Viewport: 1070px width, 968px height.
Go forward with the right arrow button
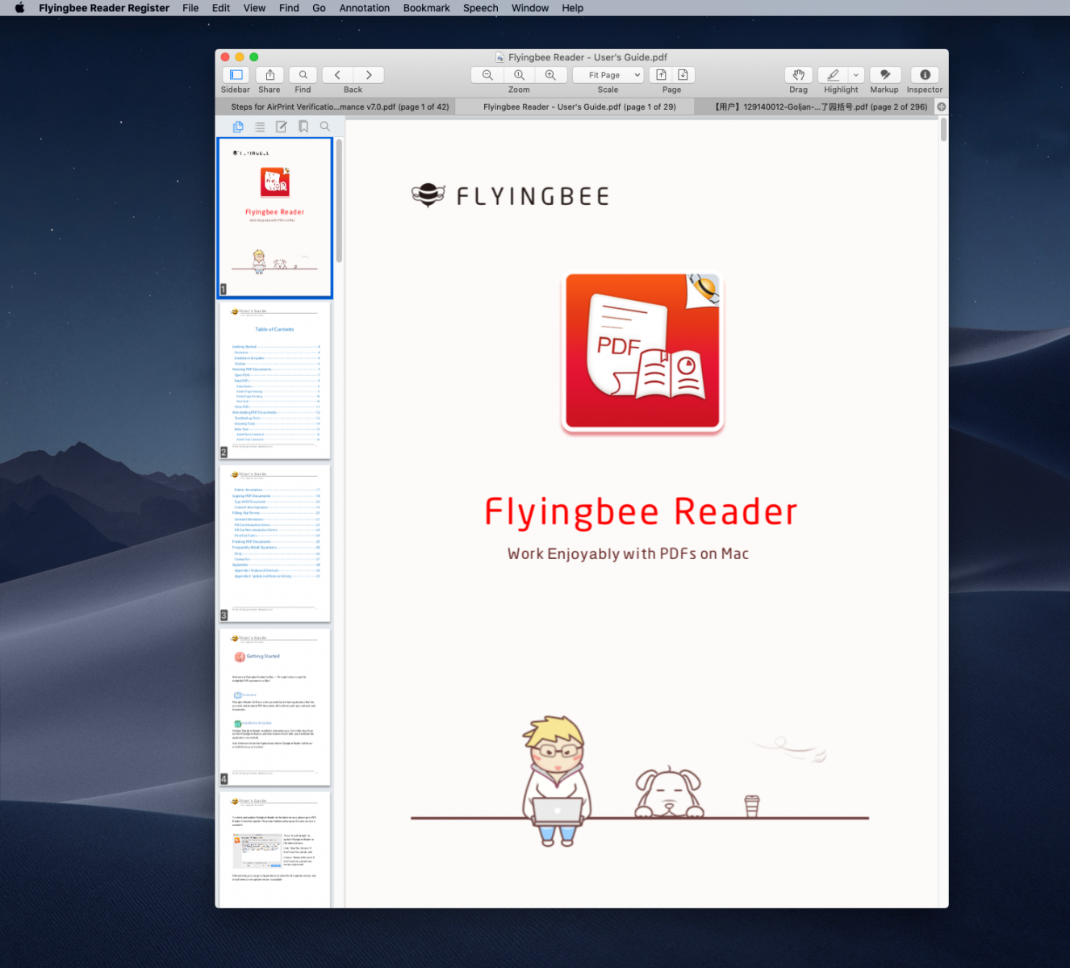click(x=369, y=75)
